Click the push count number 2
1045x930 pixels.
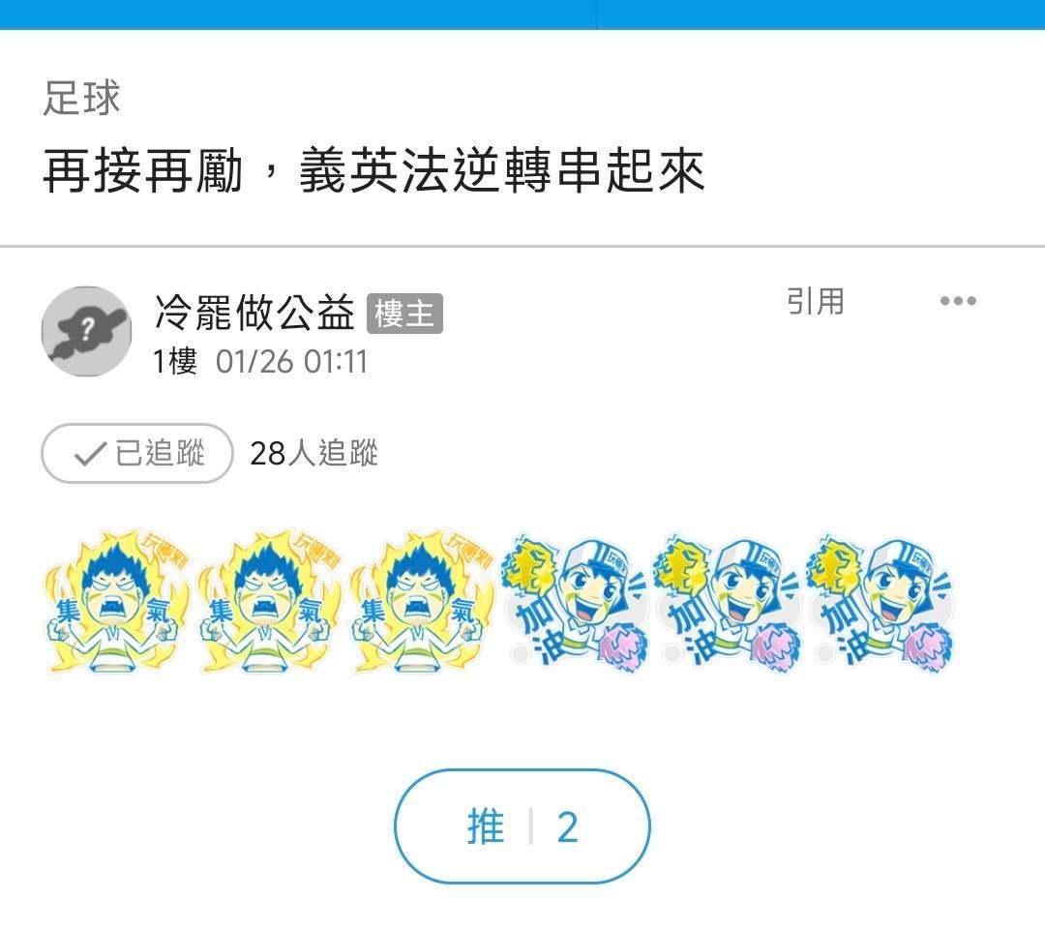point(567,827)
